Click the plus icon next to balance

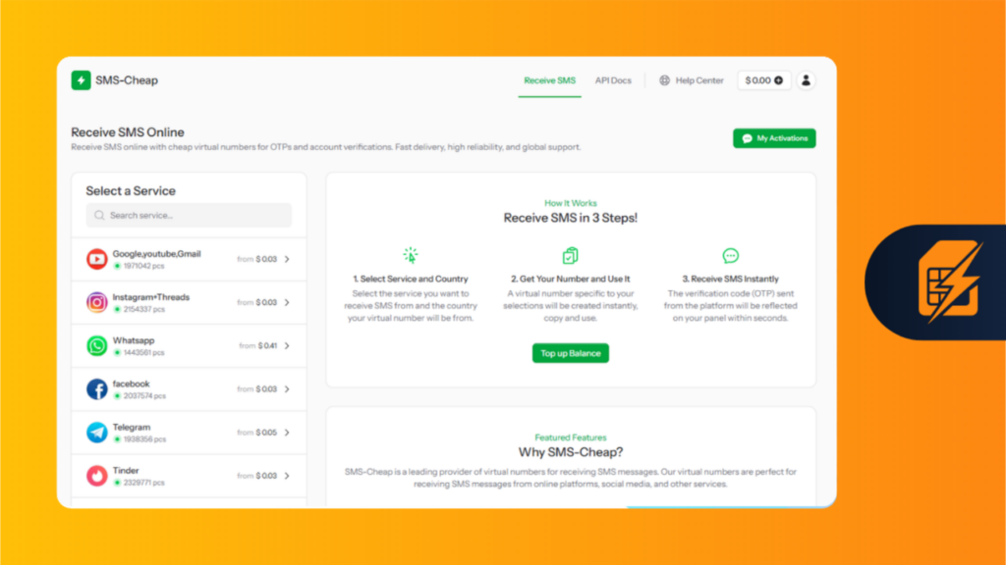tap(779, 80)
